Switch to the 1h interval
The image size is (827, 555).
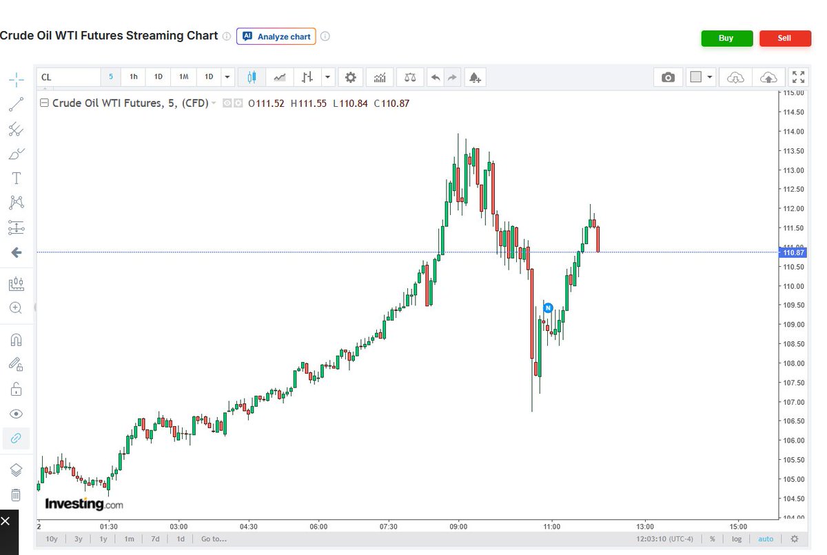click(x=134, y=77)
